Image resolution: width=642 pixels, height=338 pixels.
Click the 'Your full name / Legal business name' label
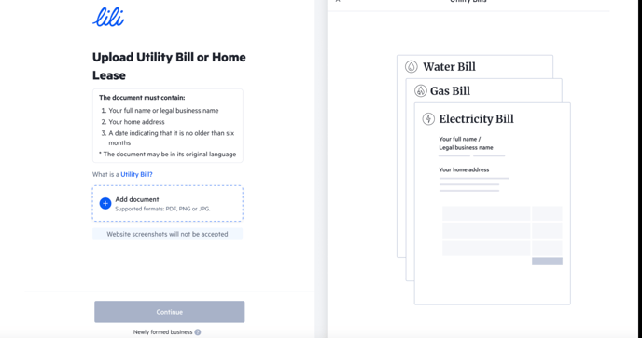click(x=466, y=143)
